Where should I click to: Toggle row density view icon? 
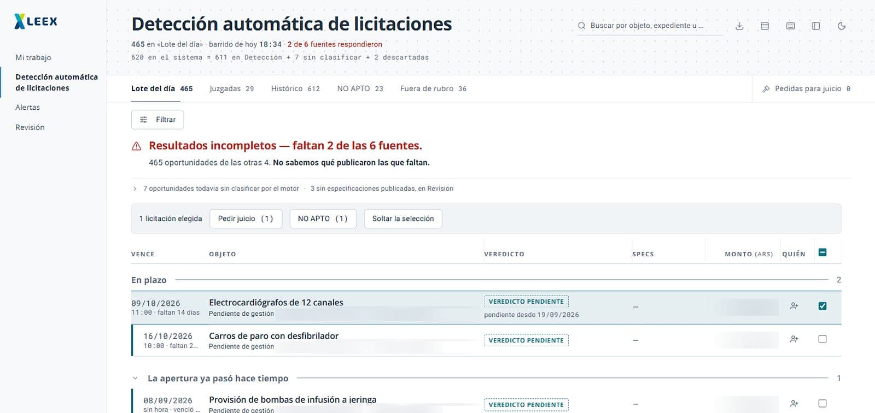[x=765, y=26]
